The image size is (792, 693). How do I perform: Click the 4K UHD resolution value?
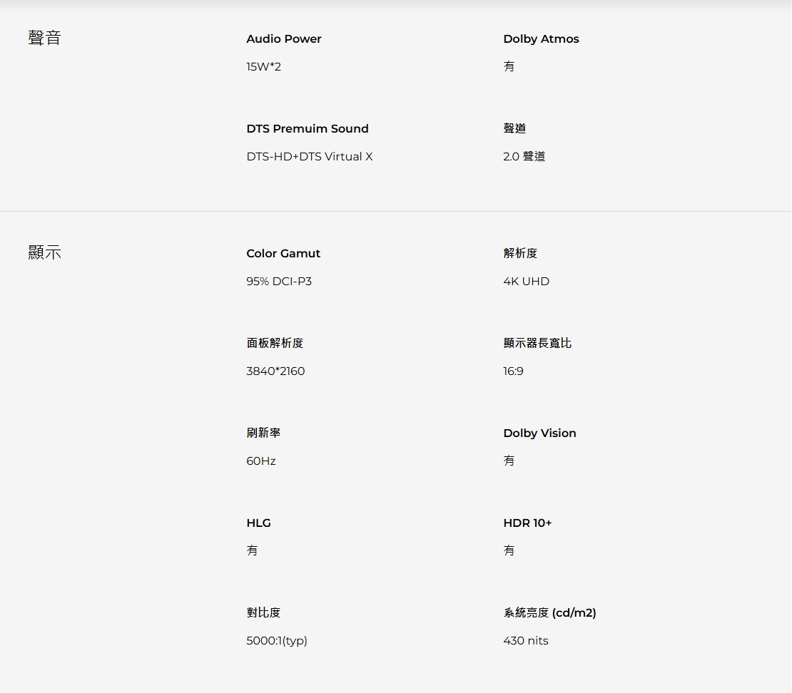point(526,282)
